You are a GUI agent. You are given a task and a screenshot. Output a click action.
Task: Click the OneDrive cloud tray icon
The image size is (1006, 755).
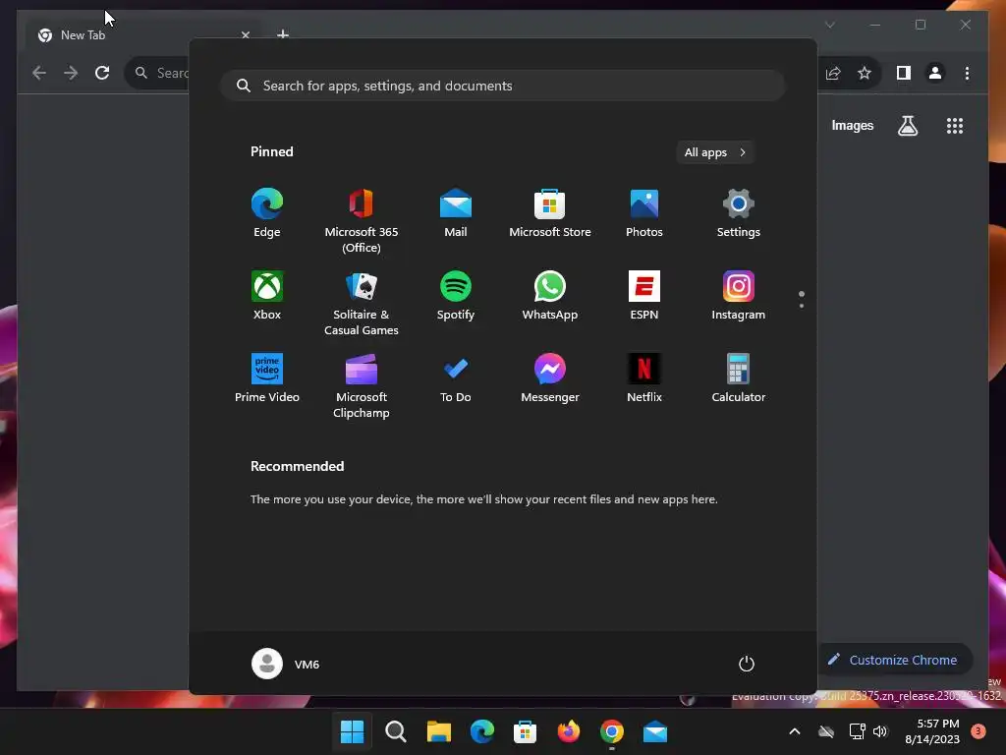pyautogui.click(x=826, y=731)
